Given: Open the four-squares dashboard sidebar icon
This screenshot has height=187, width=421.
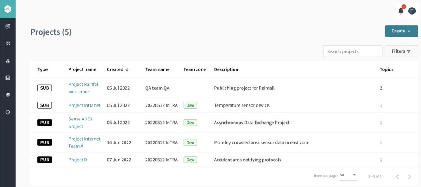Looking at the screenshot, I should 8,43.
